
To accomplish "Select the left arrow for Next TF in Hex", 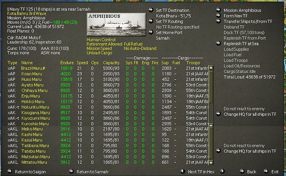I will point(182,172).
